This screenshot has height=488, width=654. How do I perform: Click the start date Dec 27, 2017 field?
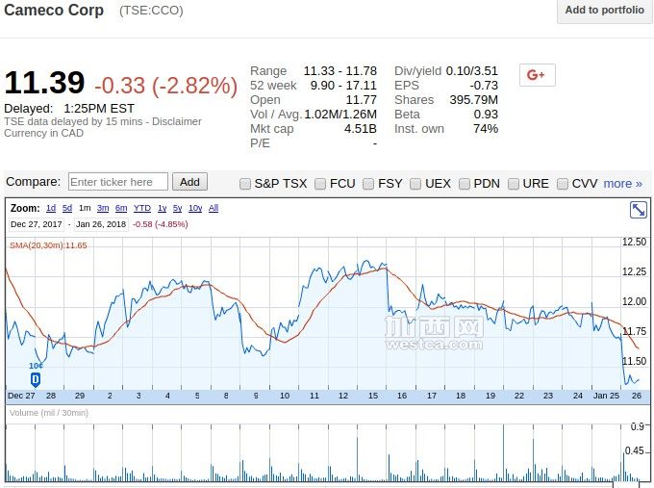click(37, 223)
